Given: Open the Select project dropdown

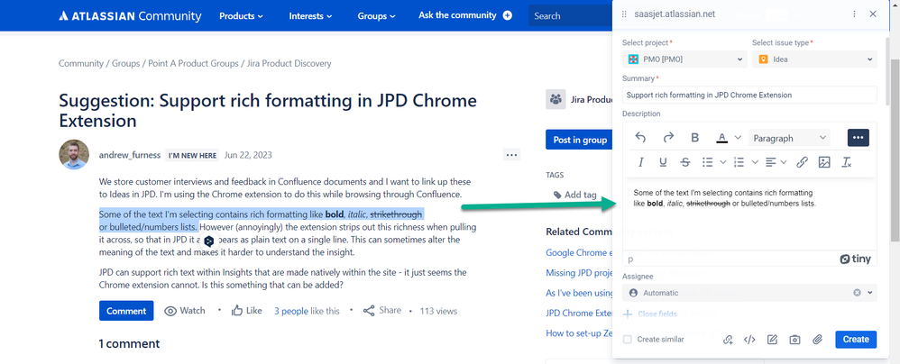Looking at the screenshot, I should [x=685, y=59].
